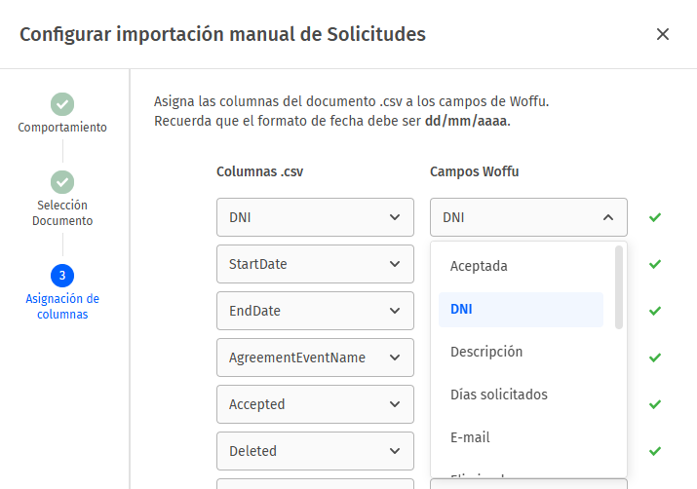Click the green check beside StartDate row

pyautogui.click(x=655, y=264)
